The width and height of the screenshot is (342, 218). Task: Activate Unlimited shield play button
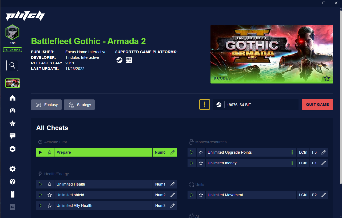(x=41, y=195)
